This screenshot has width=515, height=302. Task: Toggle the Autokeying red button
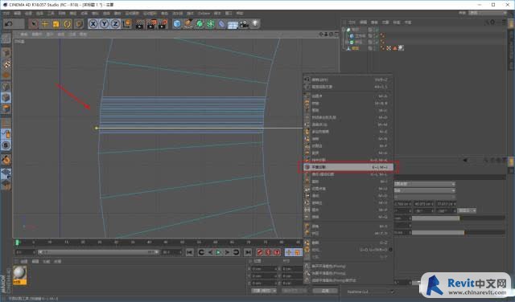point(268,252)
